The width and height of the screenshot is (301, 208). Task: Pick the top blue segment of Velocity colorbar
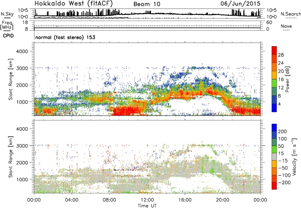[x=274, y=127]
